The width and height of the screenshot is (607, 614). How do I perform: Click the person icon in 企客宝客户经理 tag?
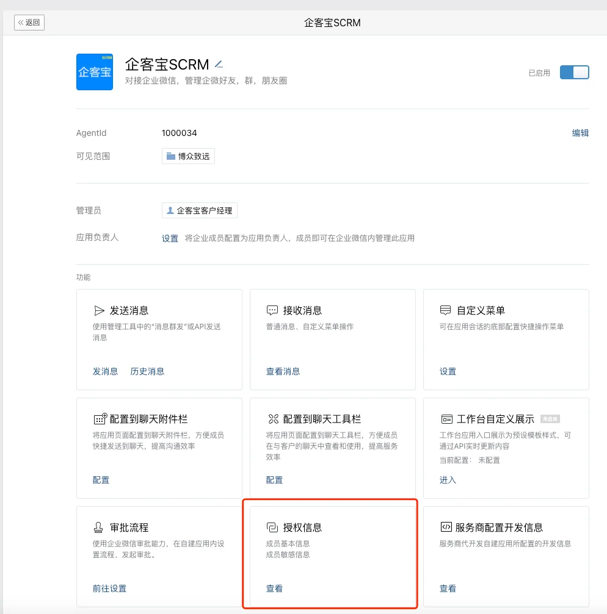[x=170, y=210]
